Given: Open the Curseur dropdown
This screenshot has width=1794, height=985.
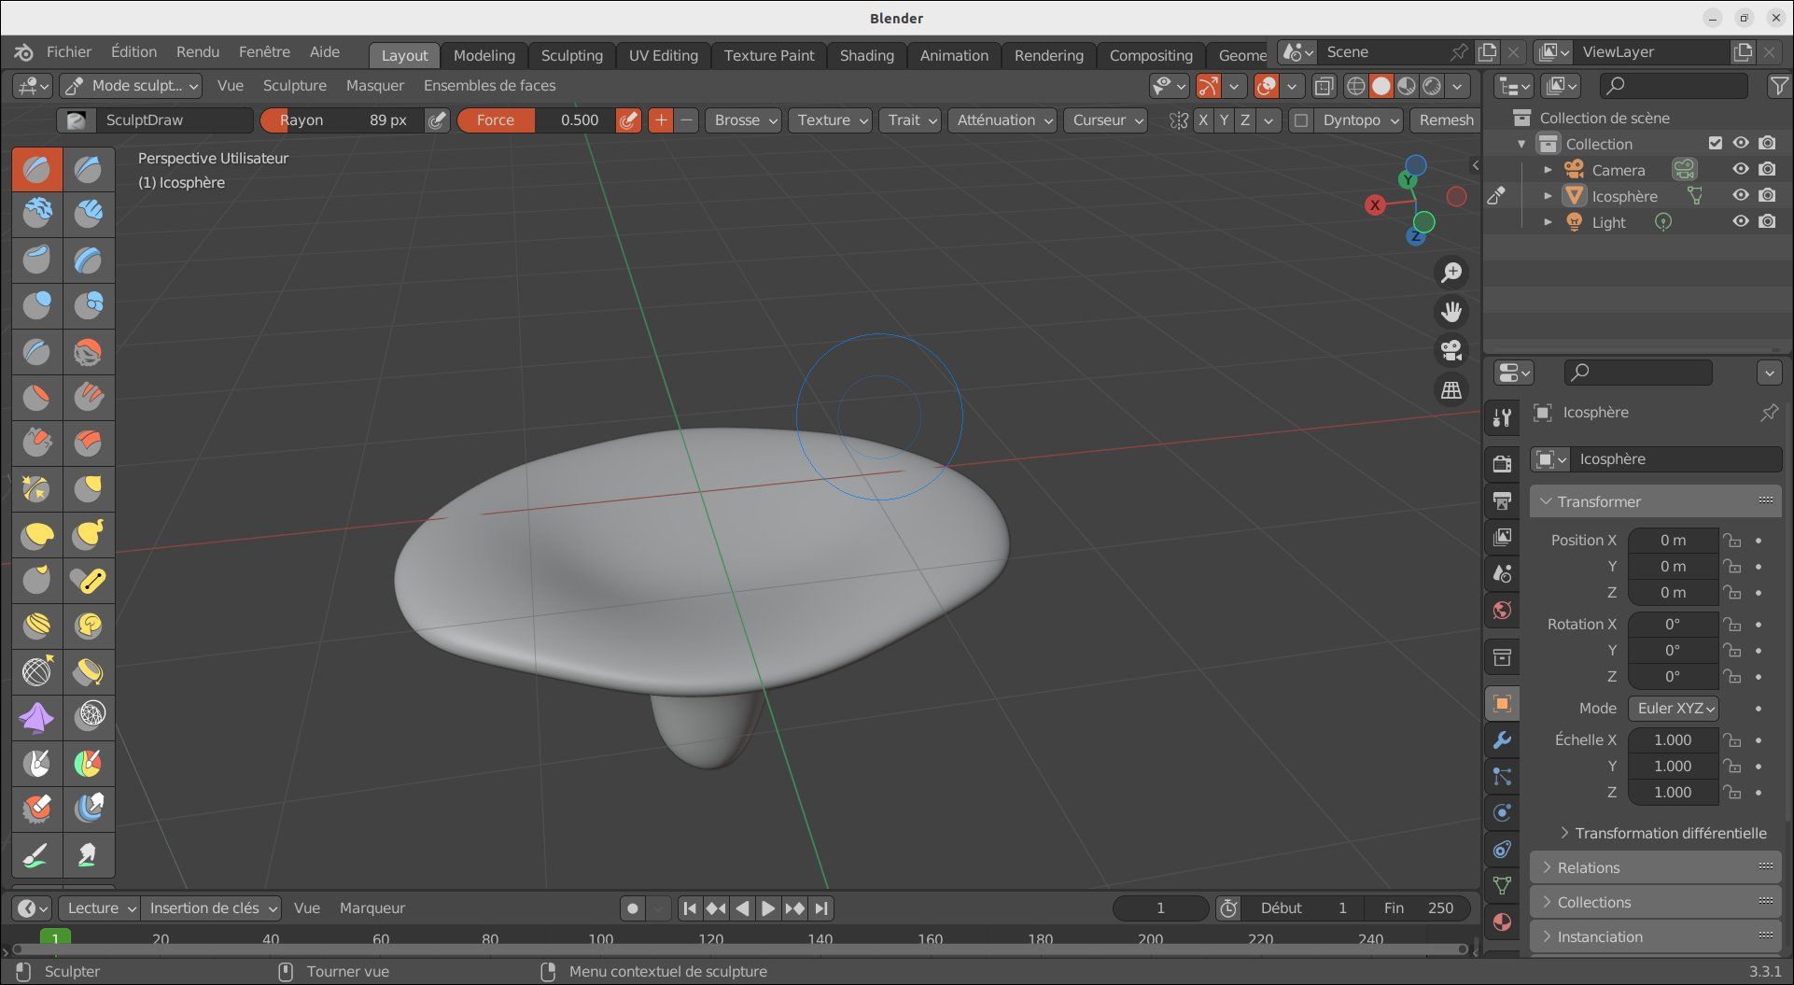Looking at the screenshot, I should coord(1105,120).
